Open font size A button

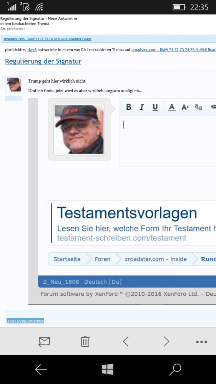coord(185,107)
